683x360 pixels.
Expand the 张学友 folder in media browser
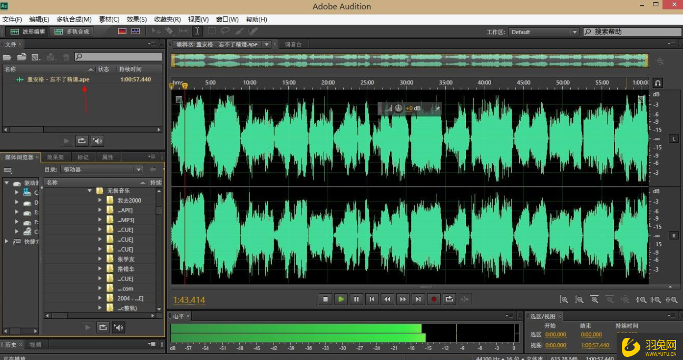pyautogui.click(x=100, y=259)
